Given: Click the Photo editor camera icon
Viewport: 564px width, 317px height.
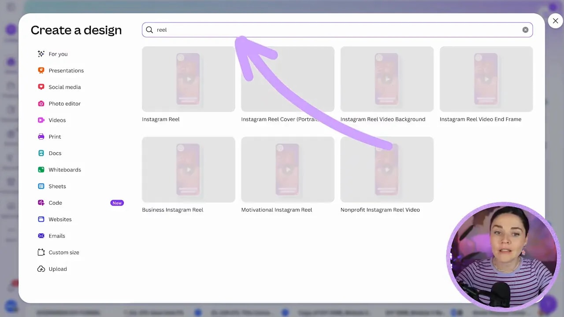Looking at the screenshot, I should click(x=41, y=103).
